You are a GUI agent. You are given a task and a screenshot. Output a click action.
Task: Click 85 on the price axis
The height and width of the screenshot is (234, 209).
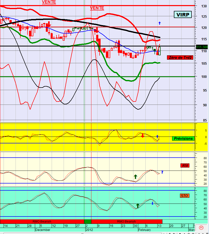pos(205,120)
